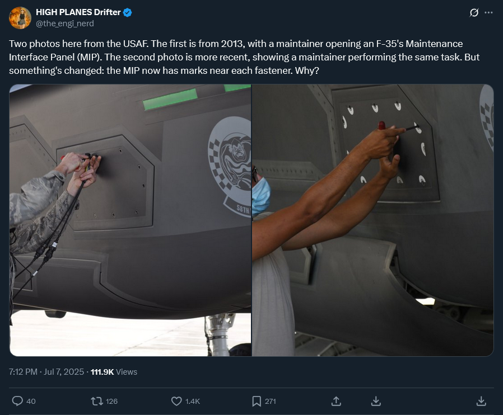
Task: Open the Grok slash-circle icon
Action: (474, 13)
